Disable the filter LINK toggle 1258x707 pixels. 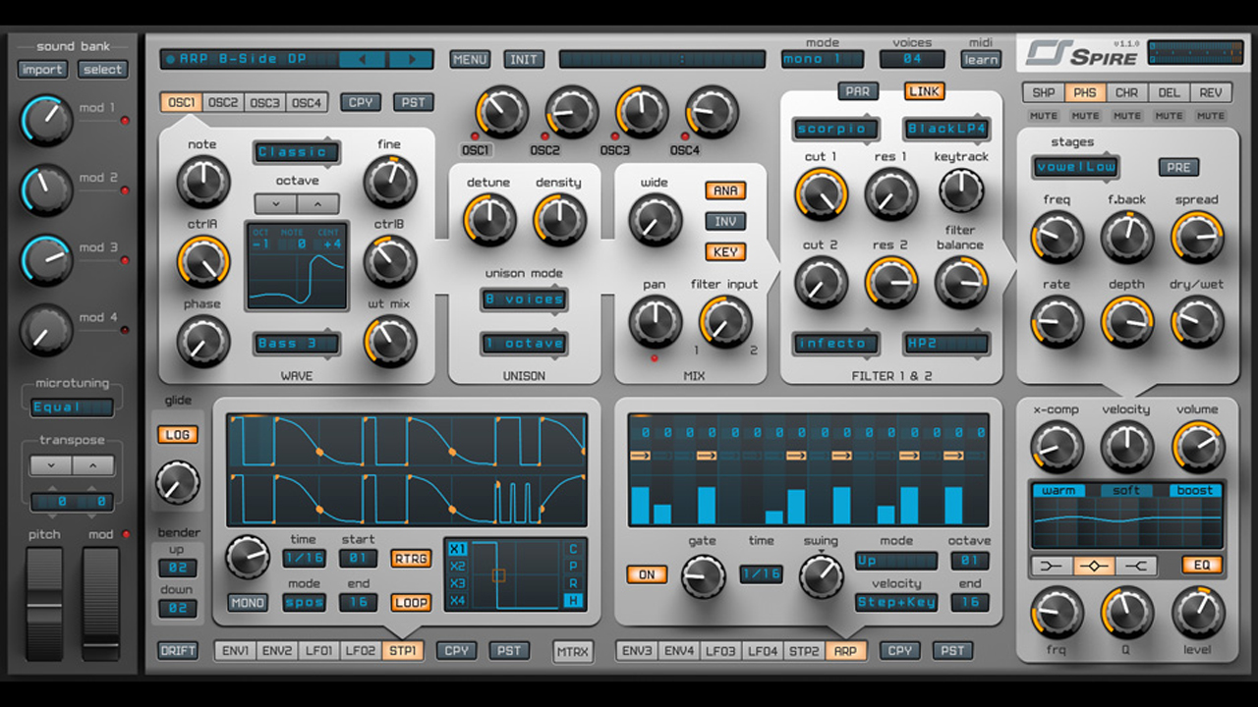pyautogui.click(x=924, y=91)
